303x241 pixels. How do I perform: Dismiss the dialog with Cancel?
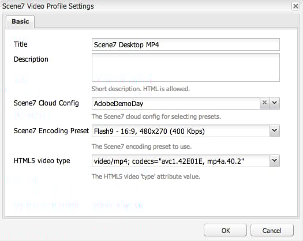[272, 230]
